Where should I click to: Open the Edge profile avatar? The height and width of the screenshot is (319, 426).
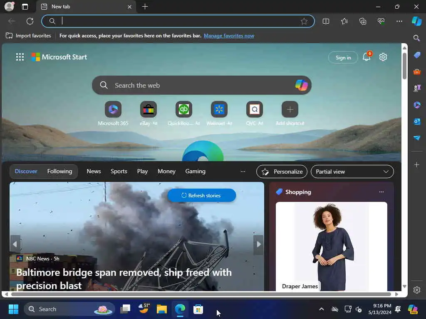click(x=9, y=7)
